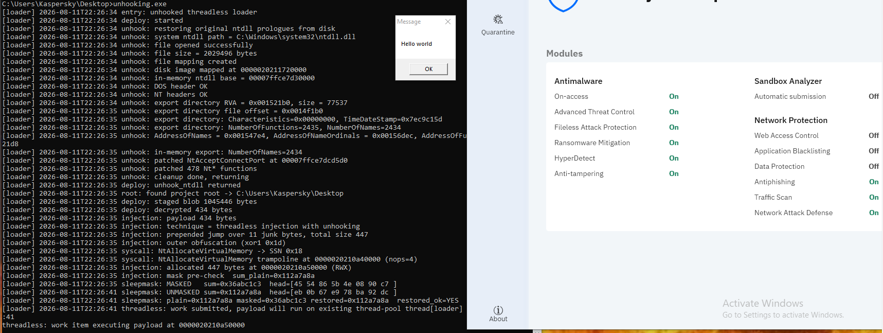
Task: Click the Antiphishing label
Action: coord(774,182)
